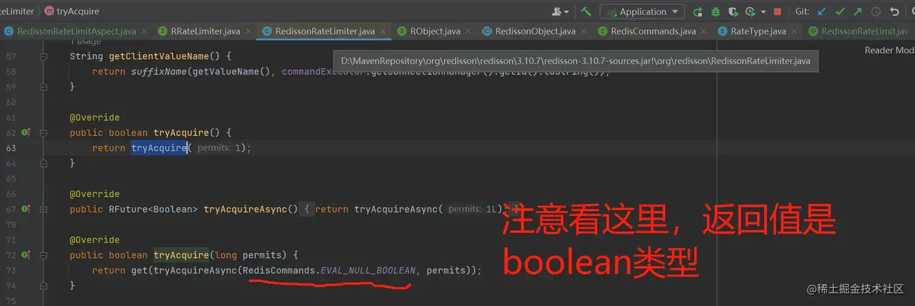Switch to RedissonRateLimitAspect.java tab

click(x=76, y=31)
